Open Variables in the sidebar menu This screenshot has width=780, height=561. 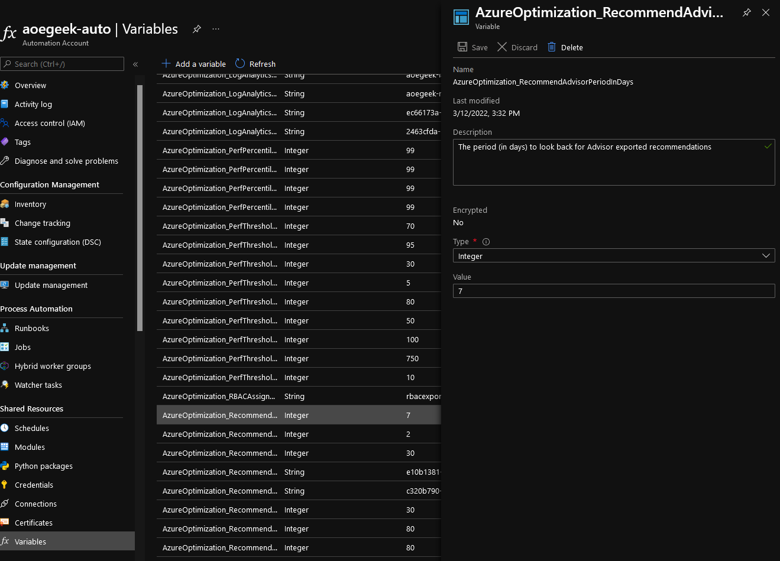click(x=67, y=541)
